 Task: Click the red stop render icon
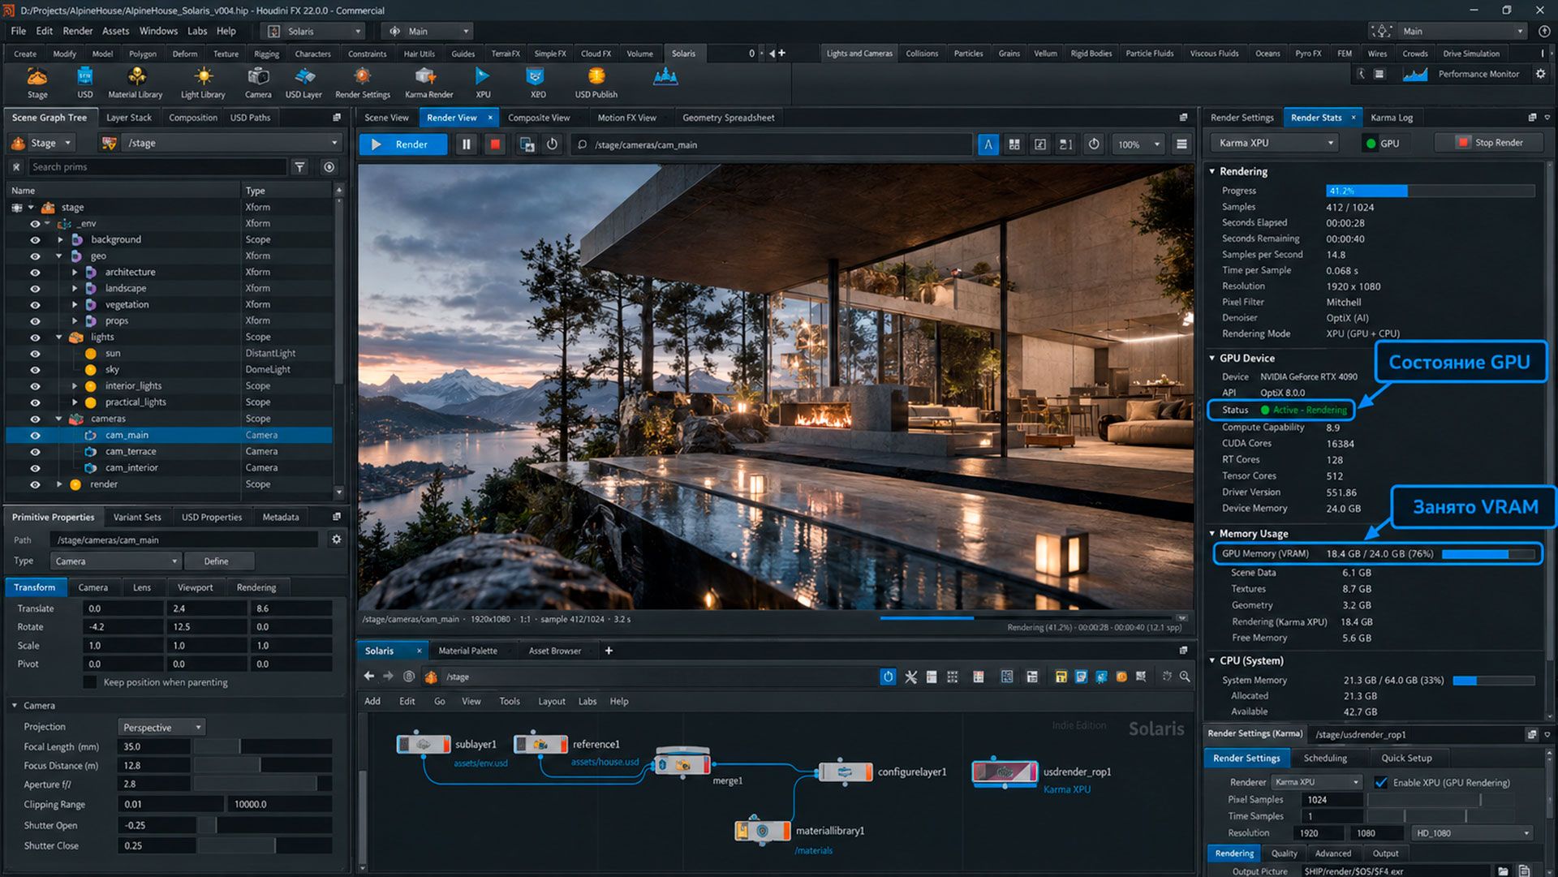coord(494,144)
